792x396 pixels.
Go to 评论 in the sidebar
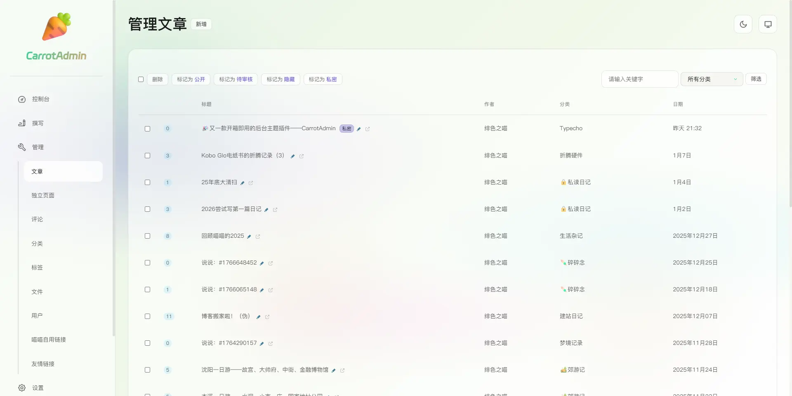pyautogui.click(x=37, y=219)
